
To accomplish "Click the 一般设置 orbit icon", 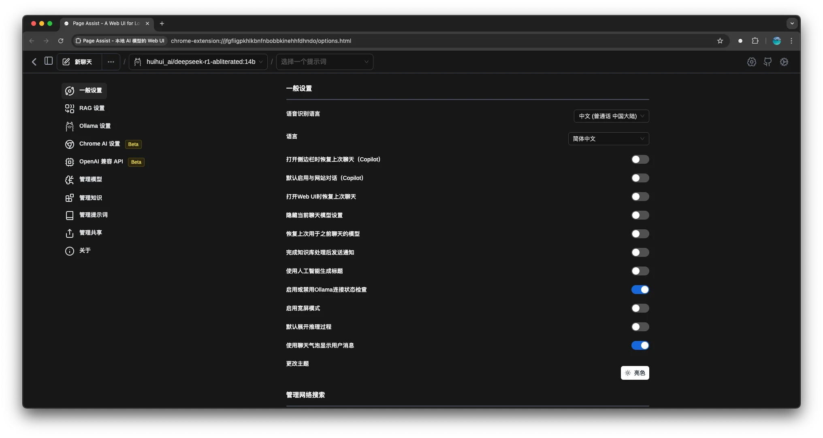I will point(70,91).
